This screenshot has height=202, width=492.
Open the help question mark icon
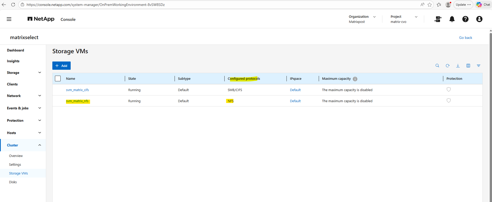465,19
